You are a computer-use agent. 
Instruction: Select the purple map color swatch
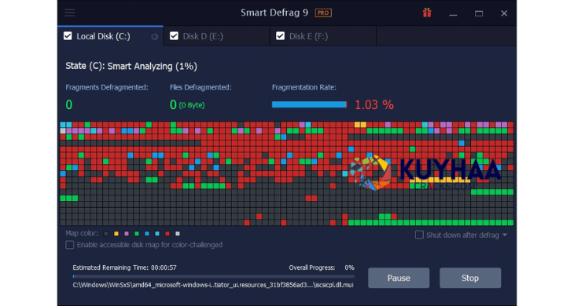127,233
